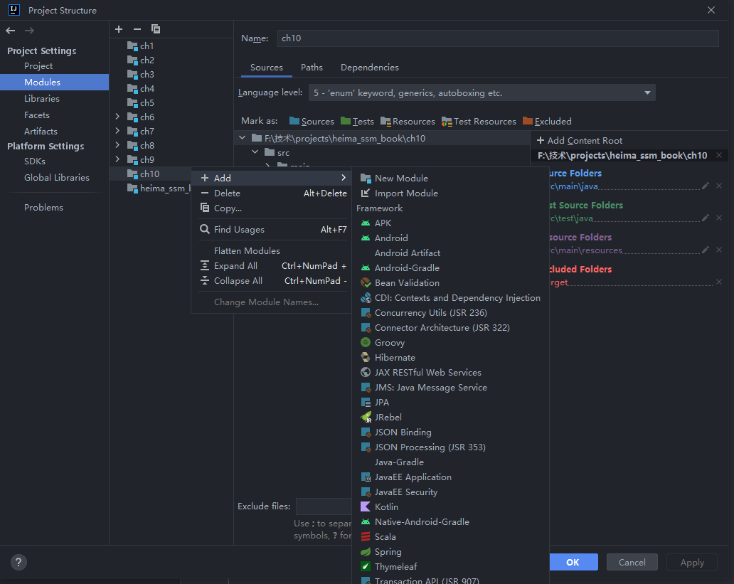
Task: Choose Delete from context menu
Action: tap(272, 193)
